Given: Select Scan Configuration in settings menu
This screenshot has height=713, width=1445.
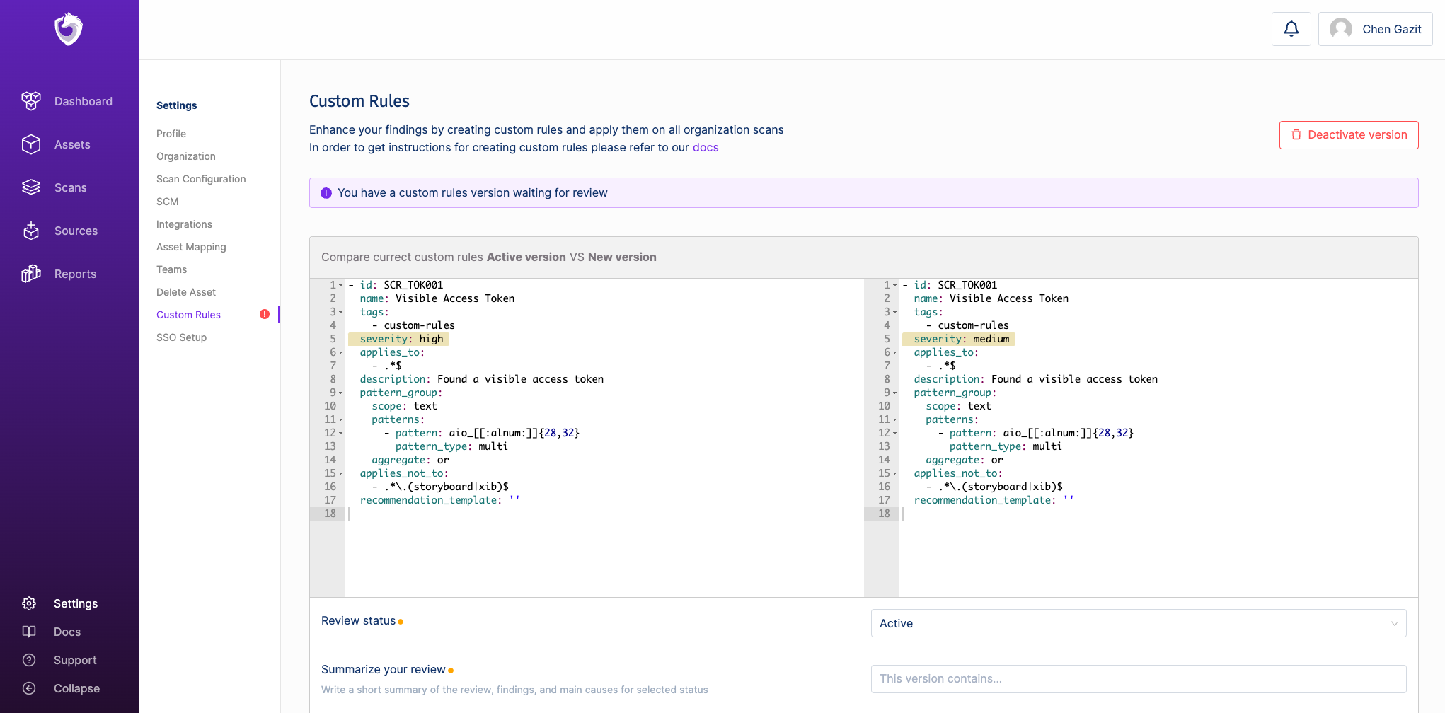Looking at the screenshot, I should [x=201, y=179].
